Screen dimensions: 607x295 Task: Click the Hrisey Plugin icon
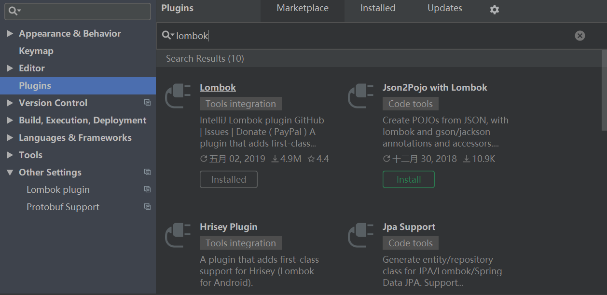click(179, 235)
